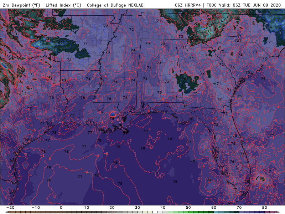The height and width of the screenshot is (214, 285).
Task: Click the "Lifted Index (°C)" title label
Action: point(63,5)
